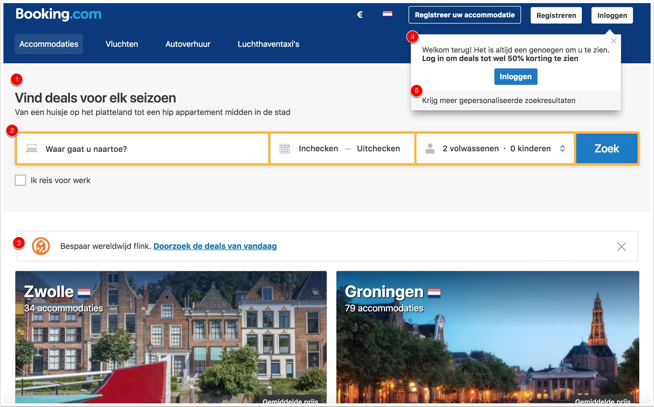Click Dutch flag next to Groningen
Image resolution: width=654 pixels, height=407 pixels.
pyautogui.click(x=434, y=293)
